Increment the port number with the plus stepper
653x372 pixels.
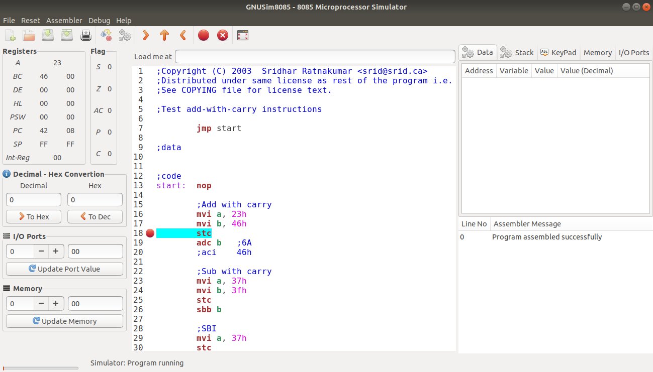[56, 251]
